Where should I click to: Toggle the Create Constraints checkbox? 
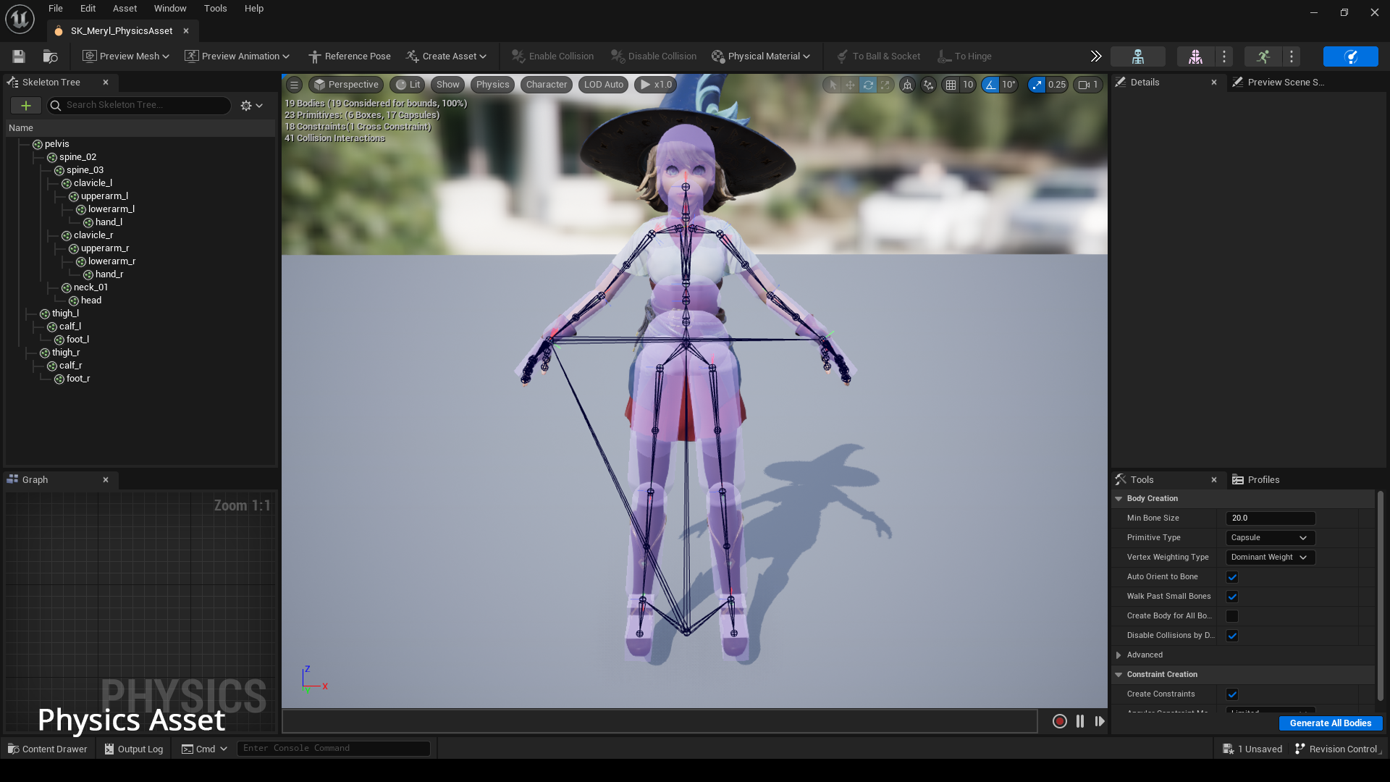(1232, 694)
